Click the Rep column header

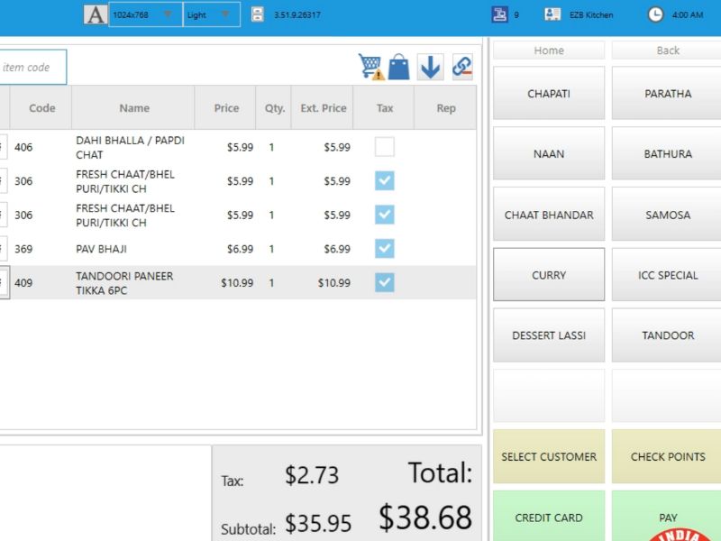445,108
